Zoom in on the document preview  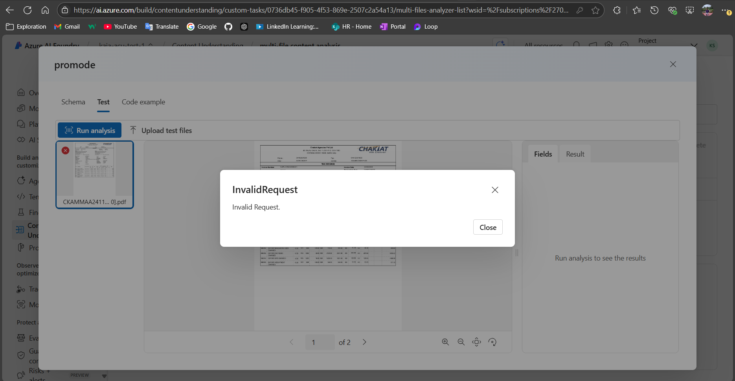[445, 342]
